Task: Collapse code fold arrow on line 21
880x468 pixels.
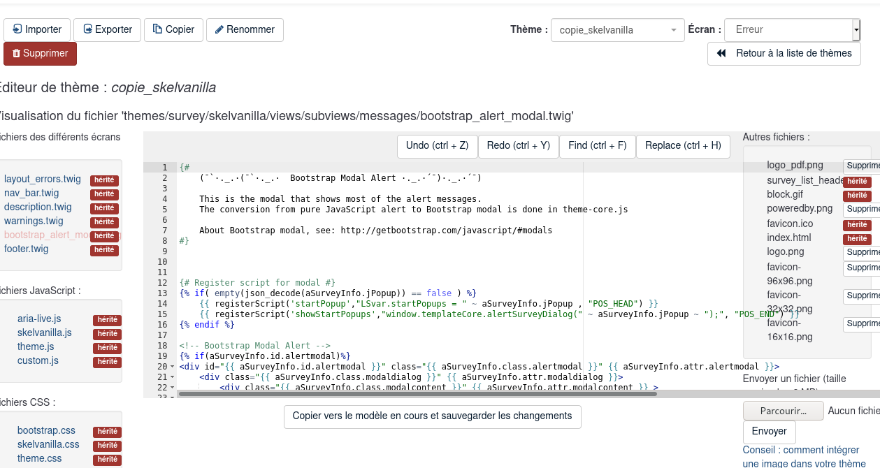Action: (173, 377)
